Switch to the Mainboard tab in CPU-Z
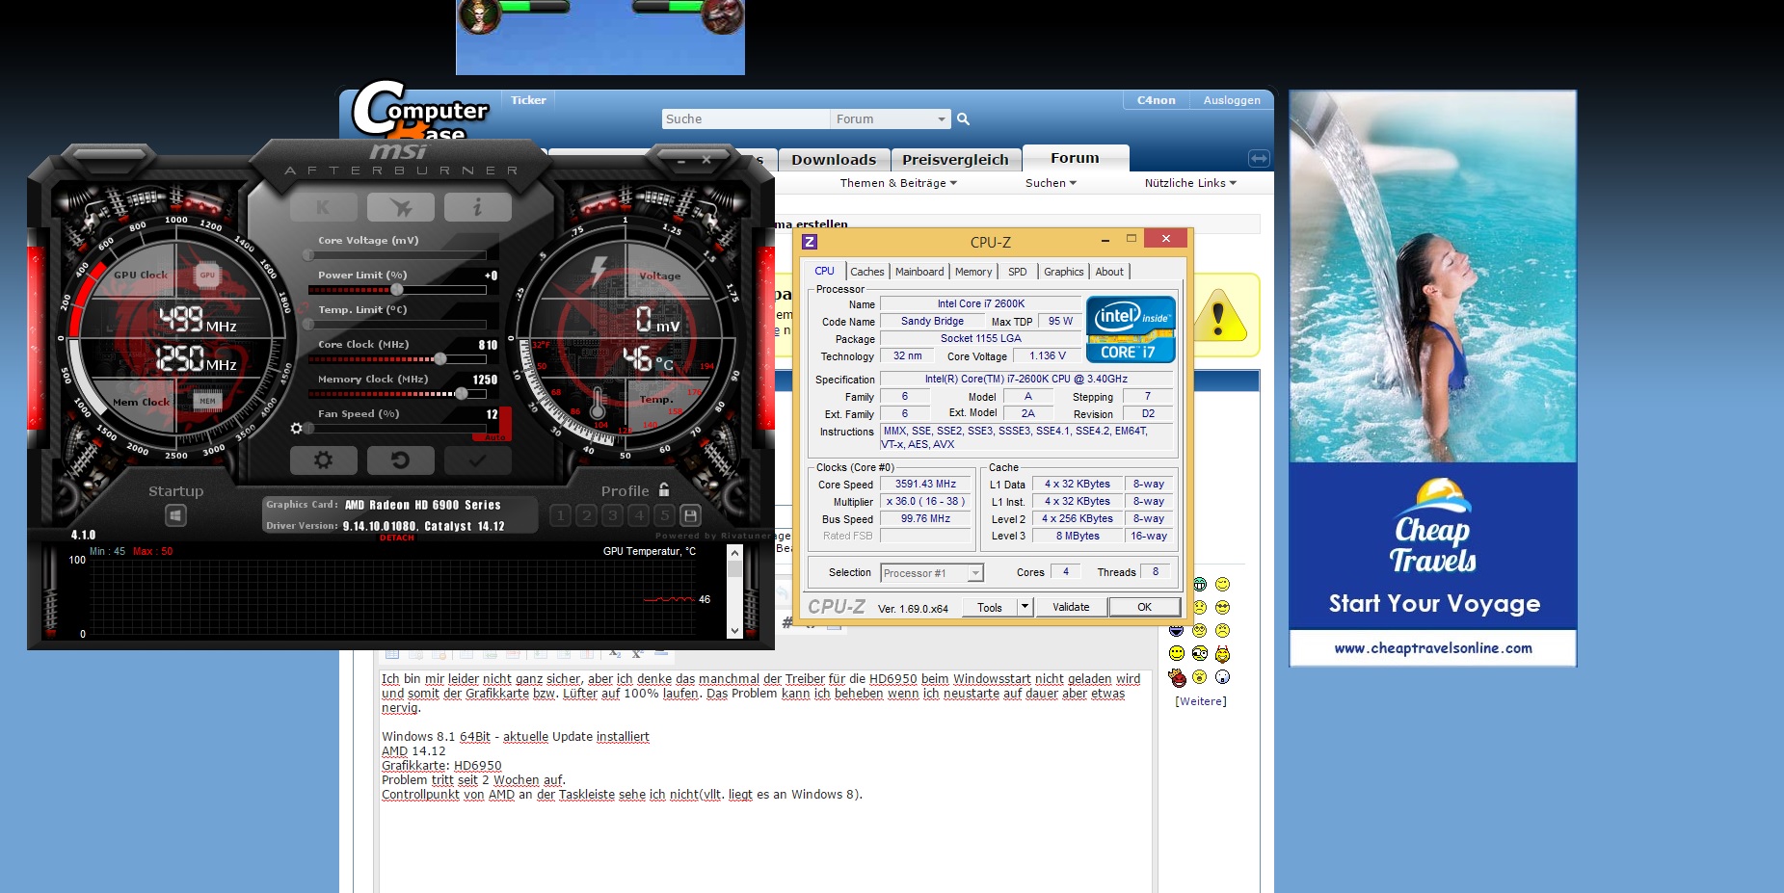The height and width of the screenshot is (893, 1784). click(x=919, y=272)
